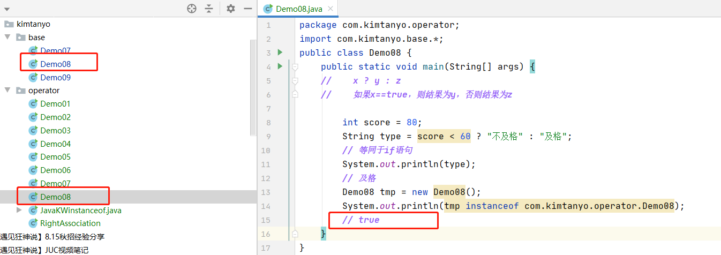Click the '// 等同于if语句' comment

[378, 150]
